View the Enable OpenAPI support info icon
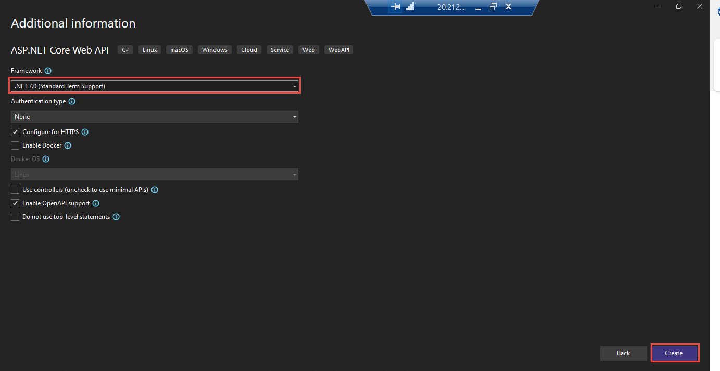 pos(95,203)
